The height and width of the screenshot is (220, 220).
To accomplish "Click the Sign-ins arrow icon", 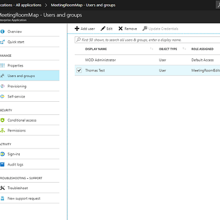I will pyautogui.click(x=2, y=154).
